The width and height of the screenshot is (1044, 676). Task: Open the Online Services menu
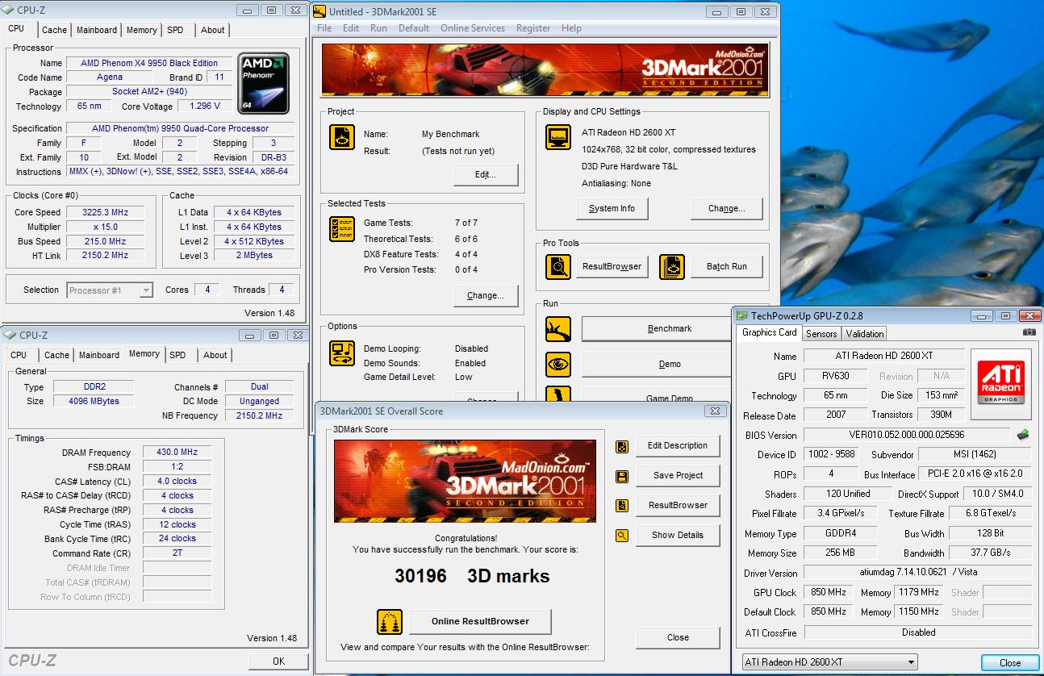coord(473,28)
